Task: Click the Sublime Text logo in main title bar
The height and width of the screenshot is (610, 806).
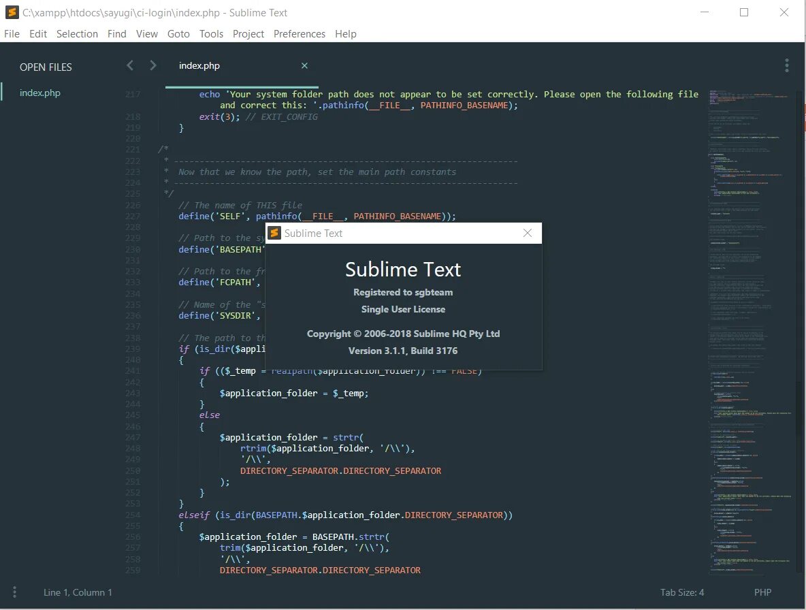Action: click(x=12, y=12)
